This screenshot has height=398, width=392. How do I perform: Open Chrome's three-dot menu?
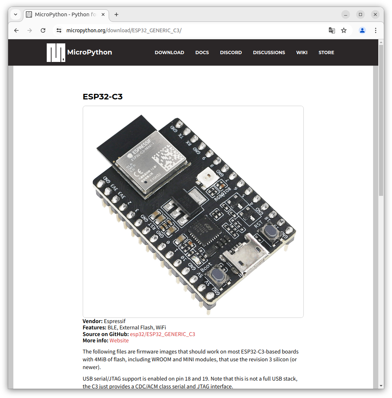coord(376,30)
